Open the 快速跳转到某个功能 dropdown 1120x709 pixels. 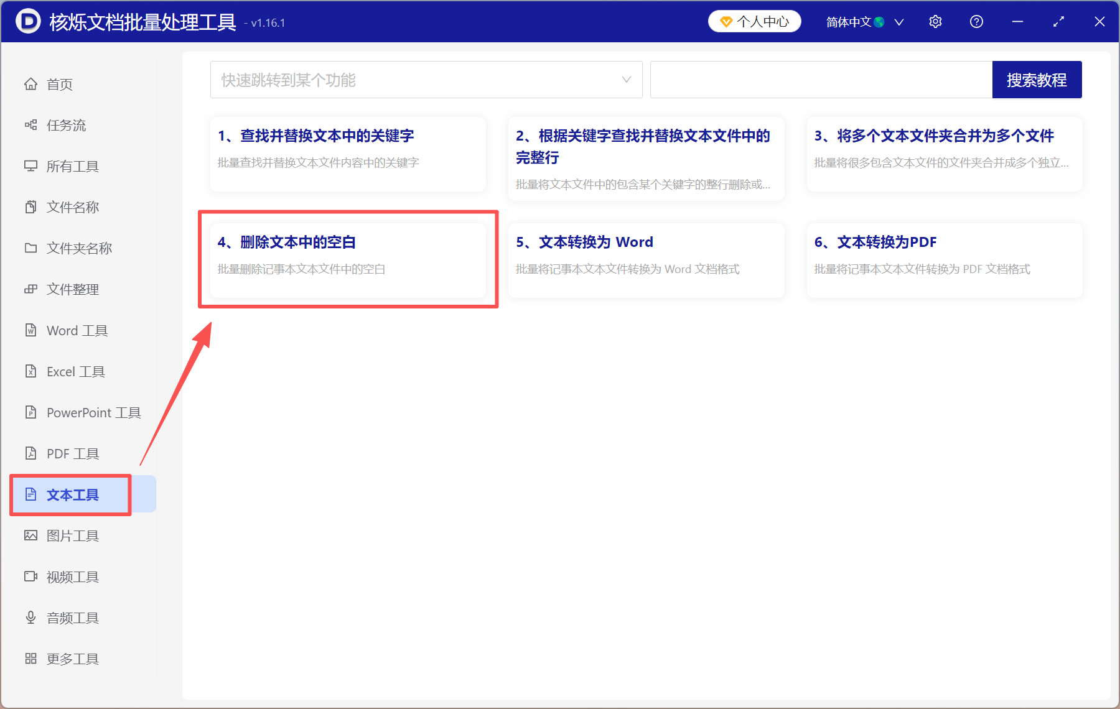(x=426, y=80)
